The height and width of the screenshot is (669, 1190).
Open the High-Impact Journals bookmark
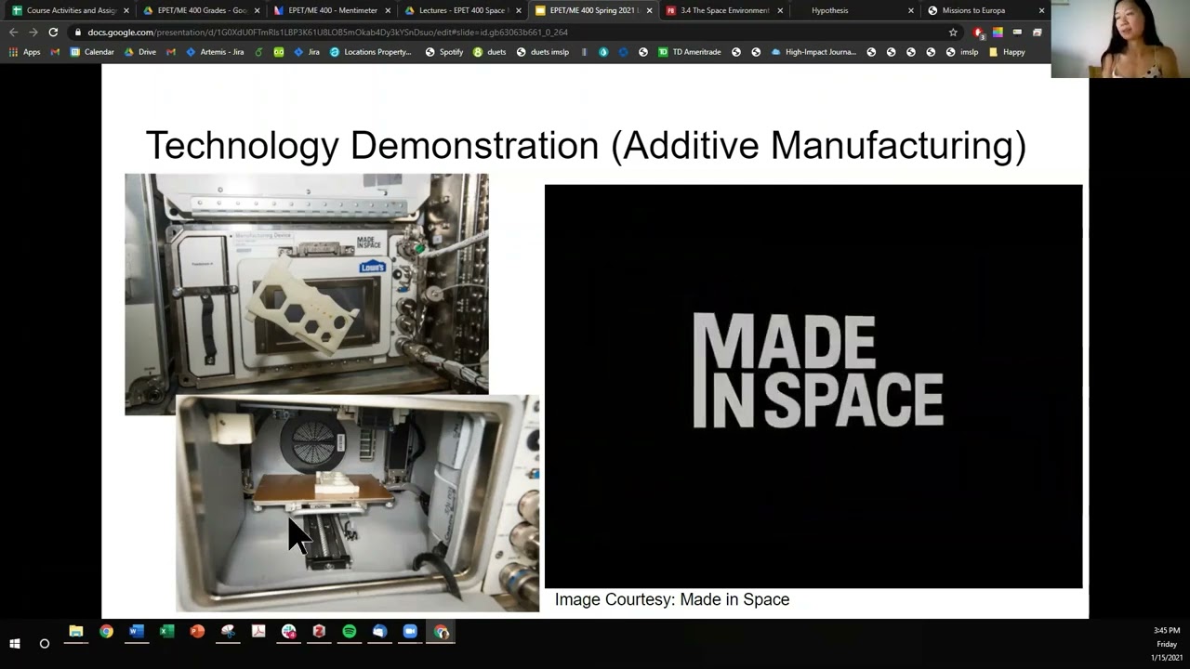click(813, 52)
